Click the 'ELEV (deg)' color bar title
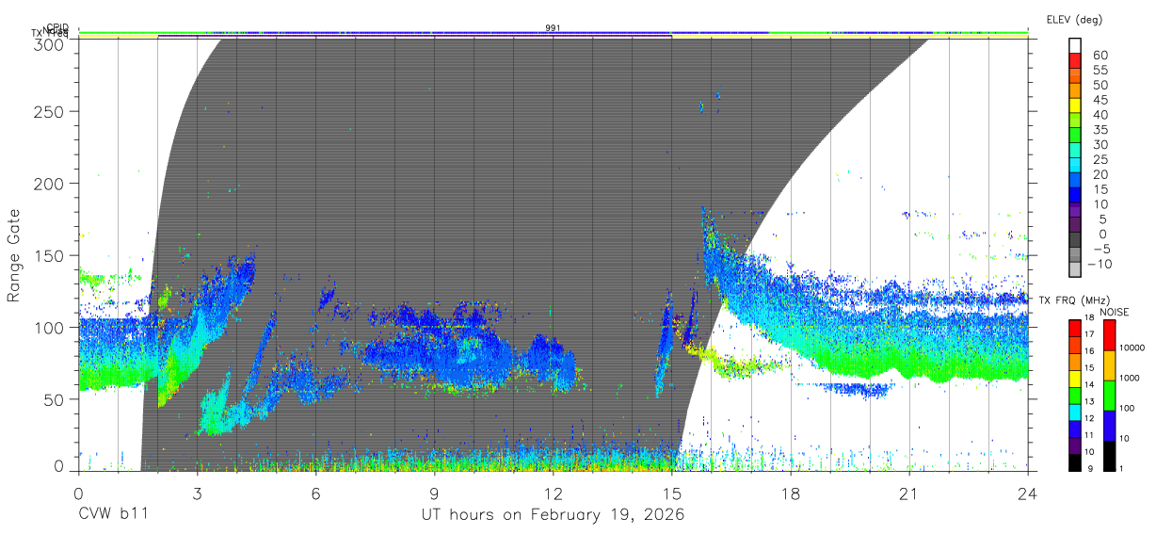Image resolution: width=1156 pixels, height=534 pixels. (x=1074, y=20)
